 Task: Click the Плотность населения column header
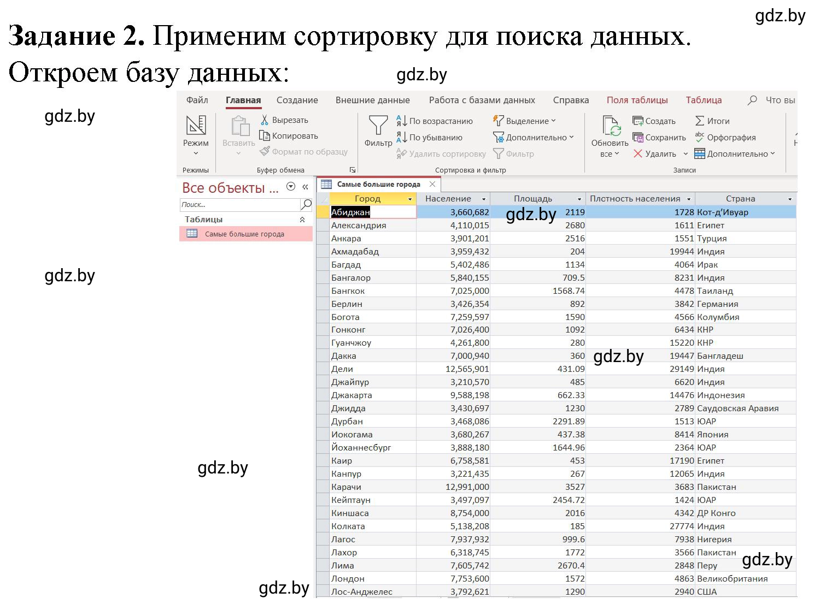click(x=635, y=199)
